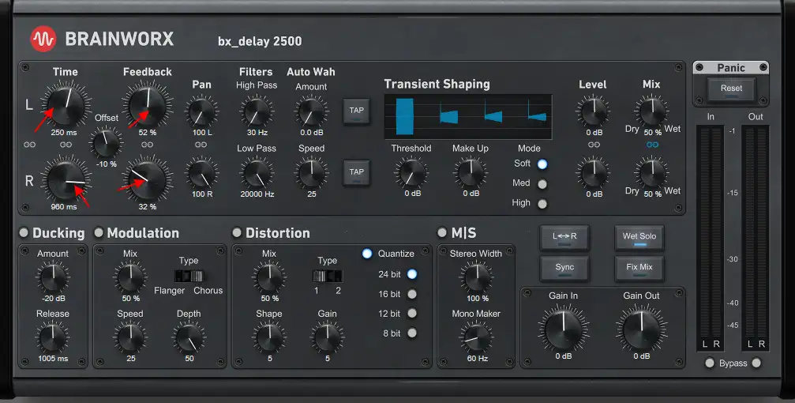Select Soft transient mode
This screenshot has height=403, width=795.
(x=542, y=164)
